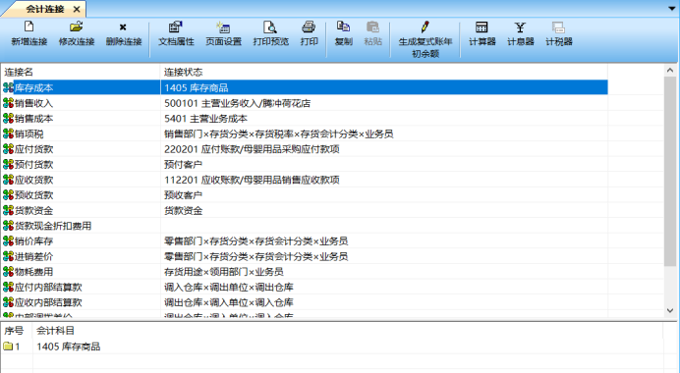Open the tab list dropdown arrow
680x373 pixels.
(x=671, y=8)
